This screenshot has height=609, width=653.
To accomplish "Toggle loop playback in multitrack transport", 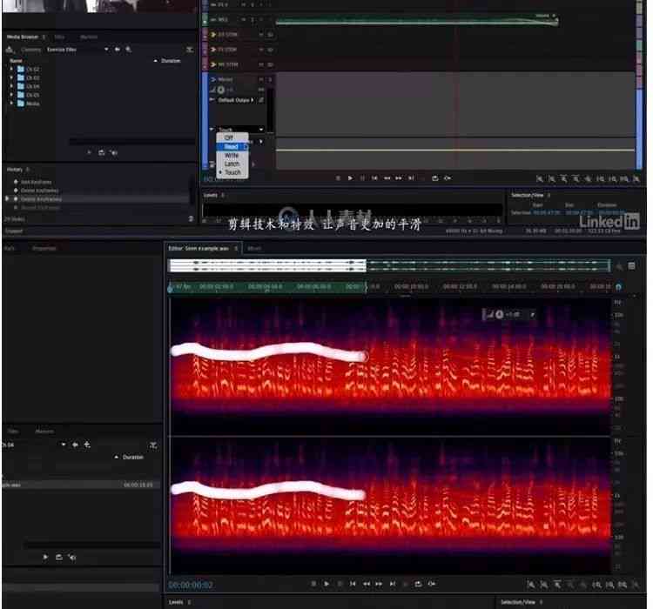I will (435, 178).
